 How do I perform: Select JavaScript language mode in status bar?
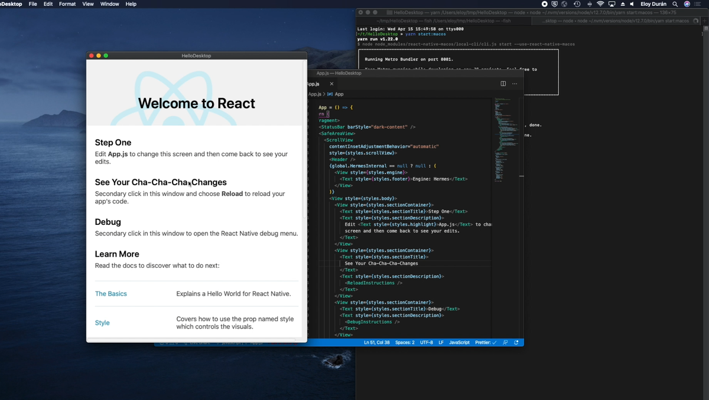click(459, 342)
